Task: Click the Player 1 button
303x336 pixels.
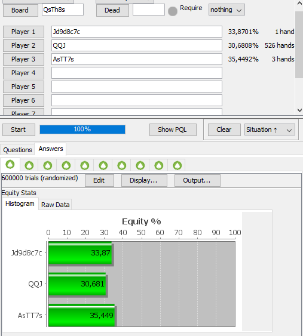Action: click(x=23, y=32)
